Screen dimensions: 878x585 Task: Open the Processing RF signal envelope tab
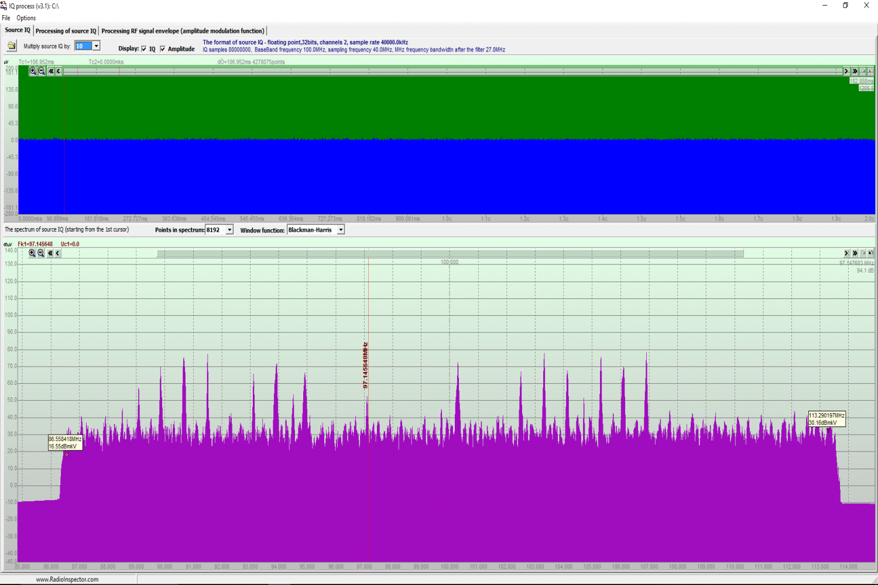click(183, 31)
